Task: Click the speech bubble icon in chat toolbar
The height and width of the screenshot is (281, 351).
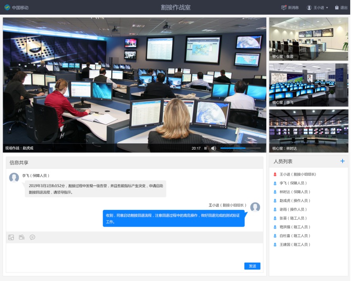Action: tap(32, 237)
